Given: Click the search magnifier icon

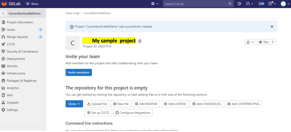Looking at the screenshot, I should click(x=230, y=4).
